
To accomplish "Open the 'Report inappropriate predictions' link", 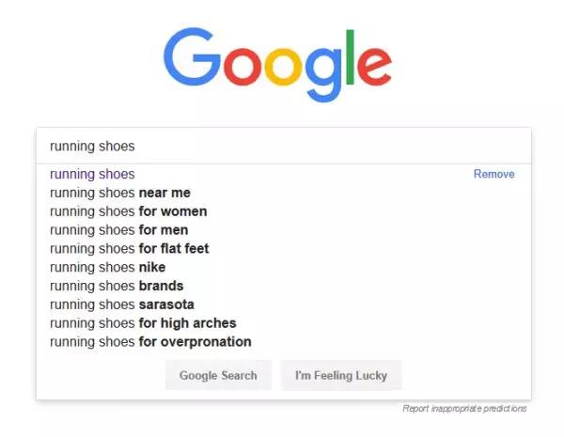I will [464, 409].
